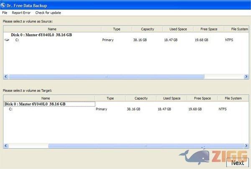Click the Dr. Free Data Backup title bar icon
Screen dimensions: 251x169
point(5,5)
